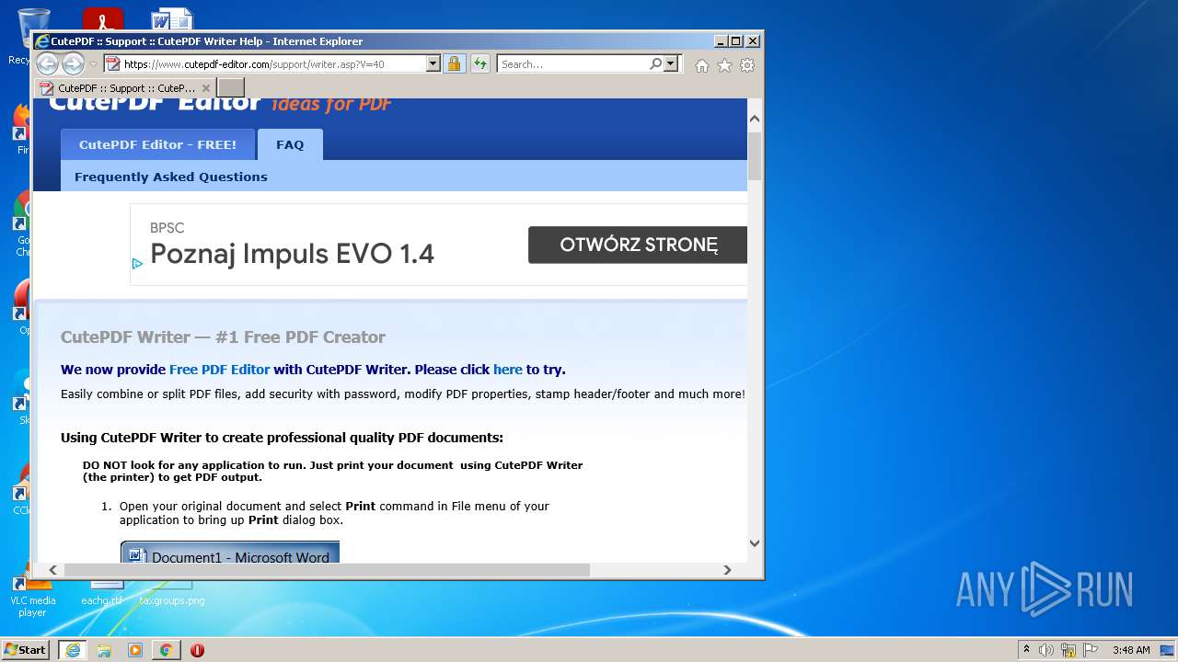
Task: Open the security lock report icon
Action: [454, 63]
